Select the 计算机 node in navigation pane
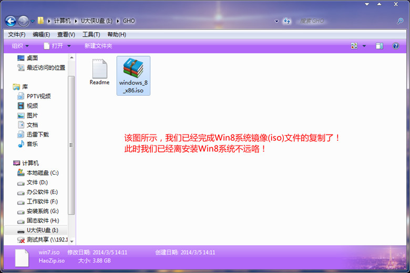410x273 pixels. (x=26, y=163)
